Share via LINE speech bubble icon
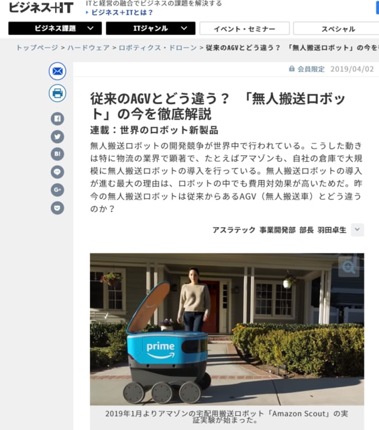Screen dimensions: 379x430 pos(57,172)
